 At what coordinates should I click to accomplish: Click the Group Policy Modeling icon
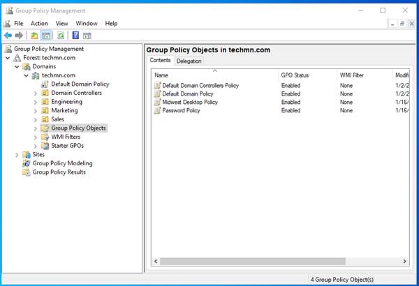click(27, 163)
